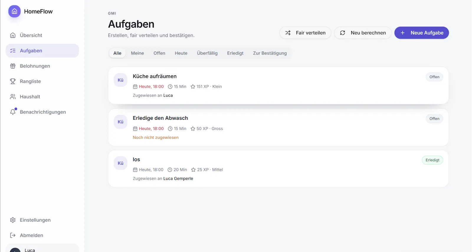472x252 pixels.
Task: Click the Noch nicht zugewiesen label
Action: (x=156, y=138)
